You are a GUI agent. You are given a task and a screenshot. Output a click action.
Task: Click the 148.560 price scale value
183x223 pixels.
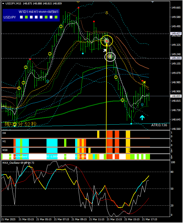pyautogui.click(x=176, y=129)
